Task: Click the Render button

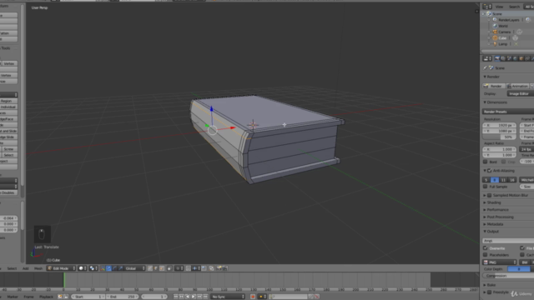Action: pyautogui.click(x=493, y=86)
